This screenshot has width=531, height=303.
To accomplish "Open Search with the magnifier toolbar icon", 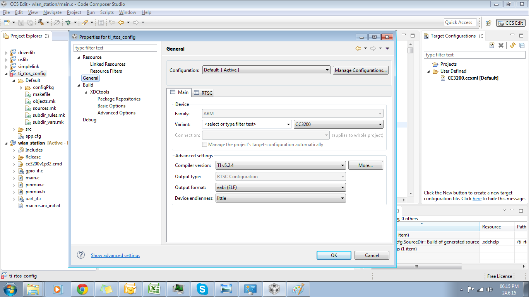I will 57,23.
